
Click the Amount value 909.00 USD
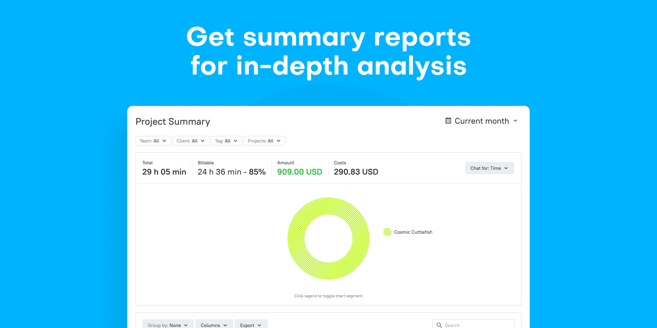tap(300, 172)
